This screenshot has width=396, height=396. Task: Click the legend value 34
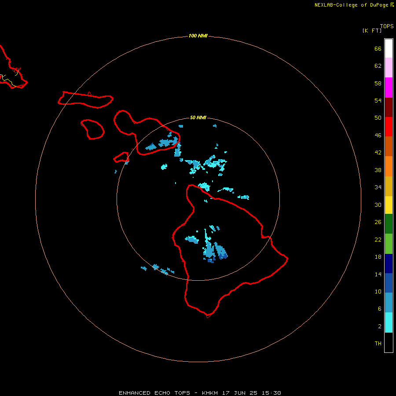(x=378, y=187)
